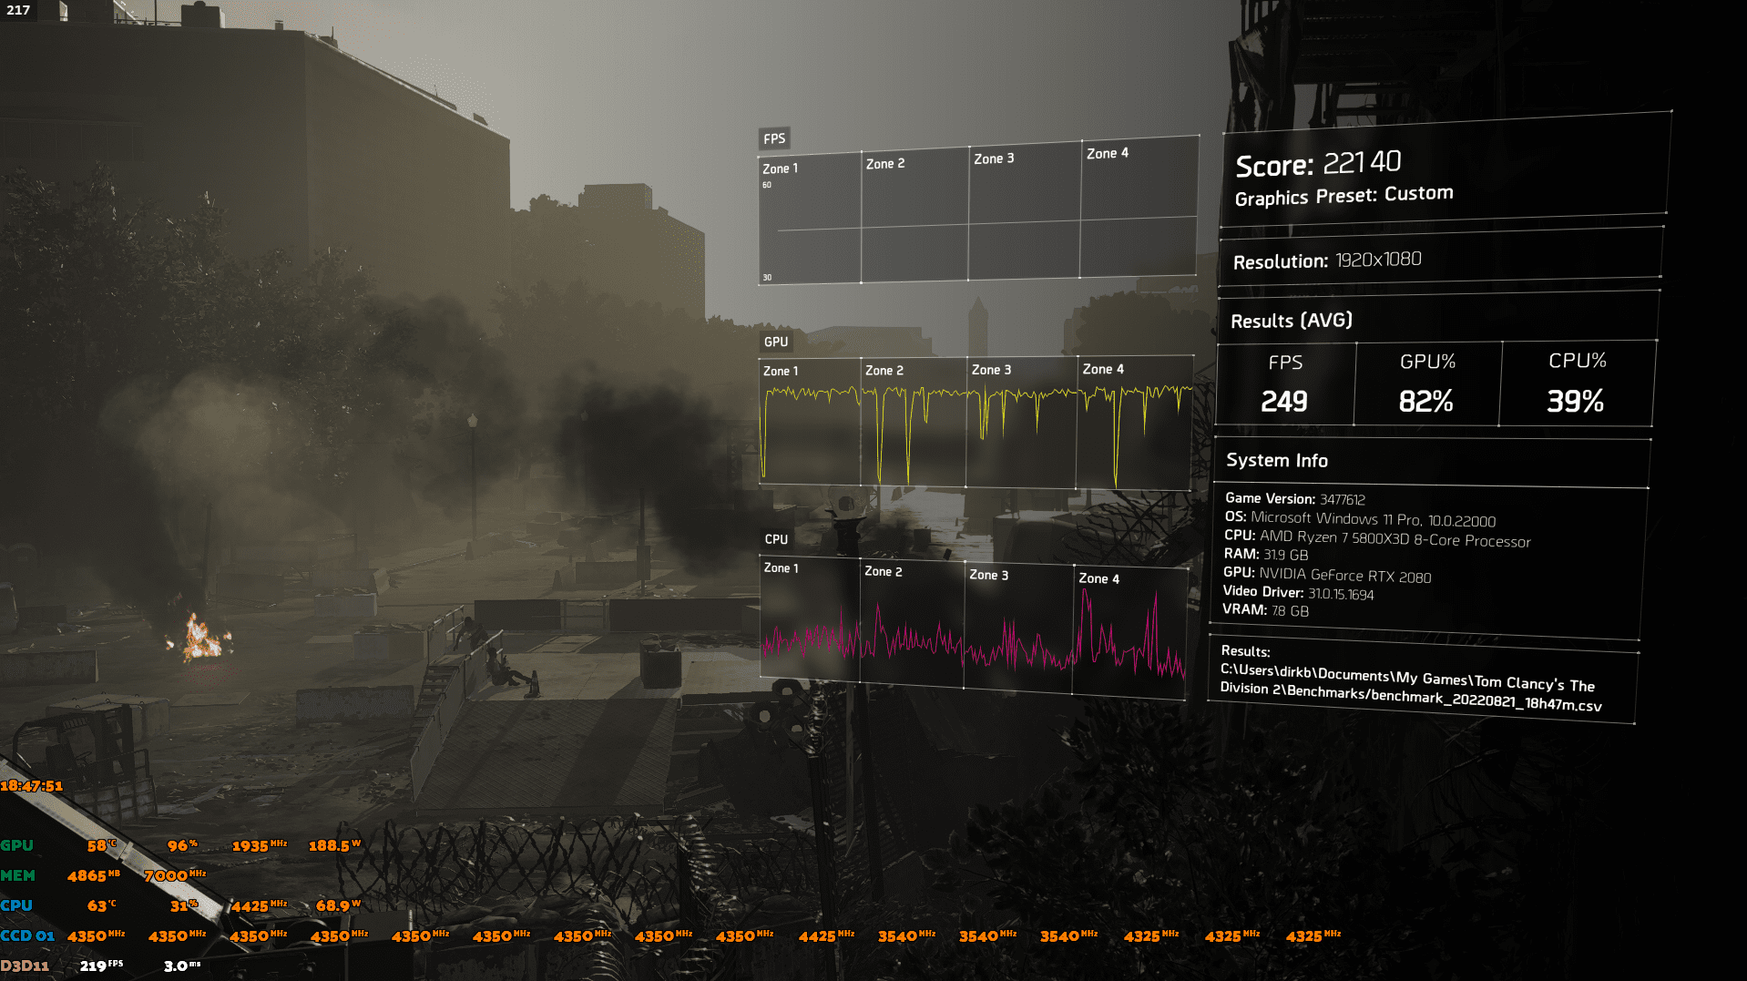Click the D3D11 overlay label
1747x981 pixels.
click(25, 966)
